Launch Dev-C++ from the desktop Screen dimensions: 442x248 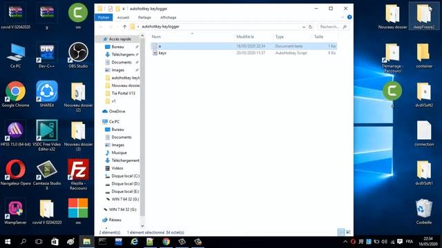(x=47, y=56)
